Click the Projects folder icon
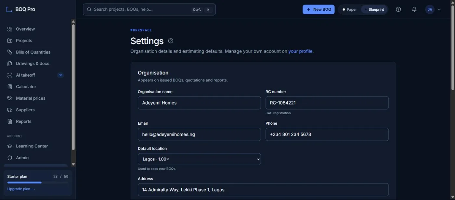 click(10, 41)
